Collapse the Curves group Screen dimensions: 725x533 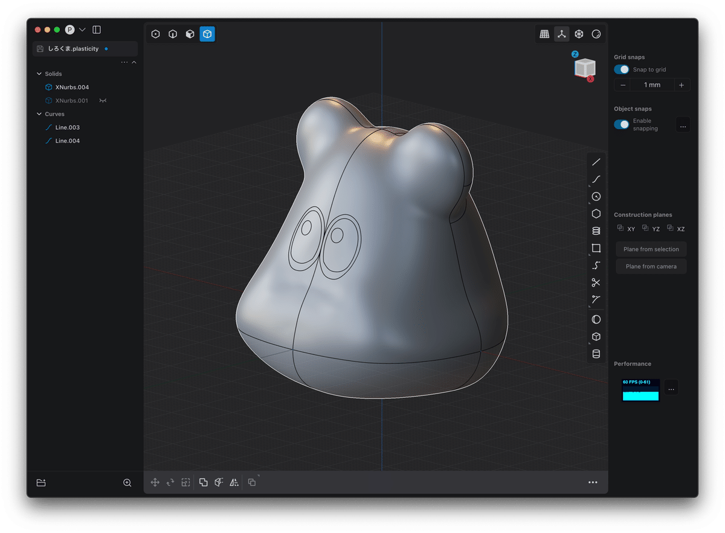click(39, 114)
